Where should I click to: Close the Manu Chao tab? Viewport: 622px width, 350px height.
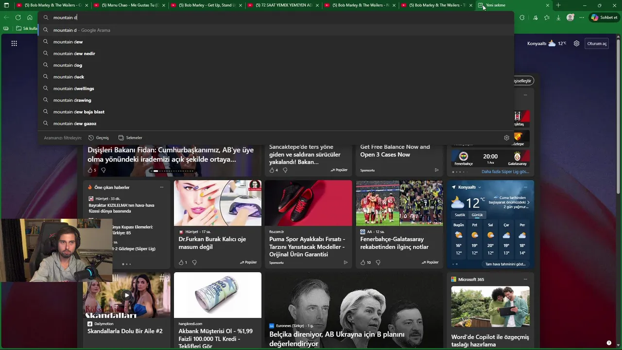[164, 5]
